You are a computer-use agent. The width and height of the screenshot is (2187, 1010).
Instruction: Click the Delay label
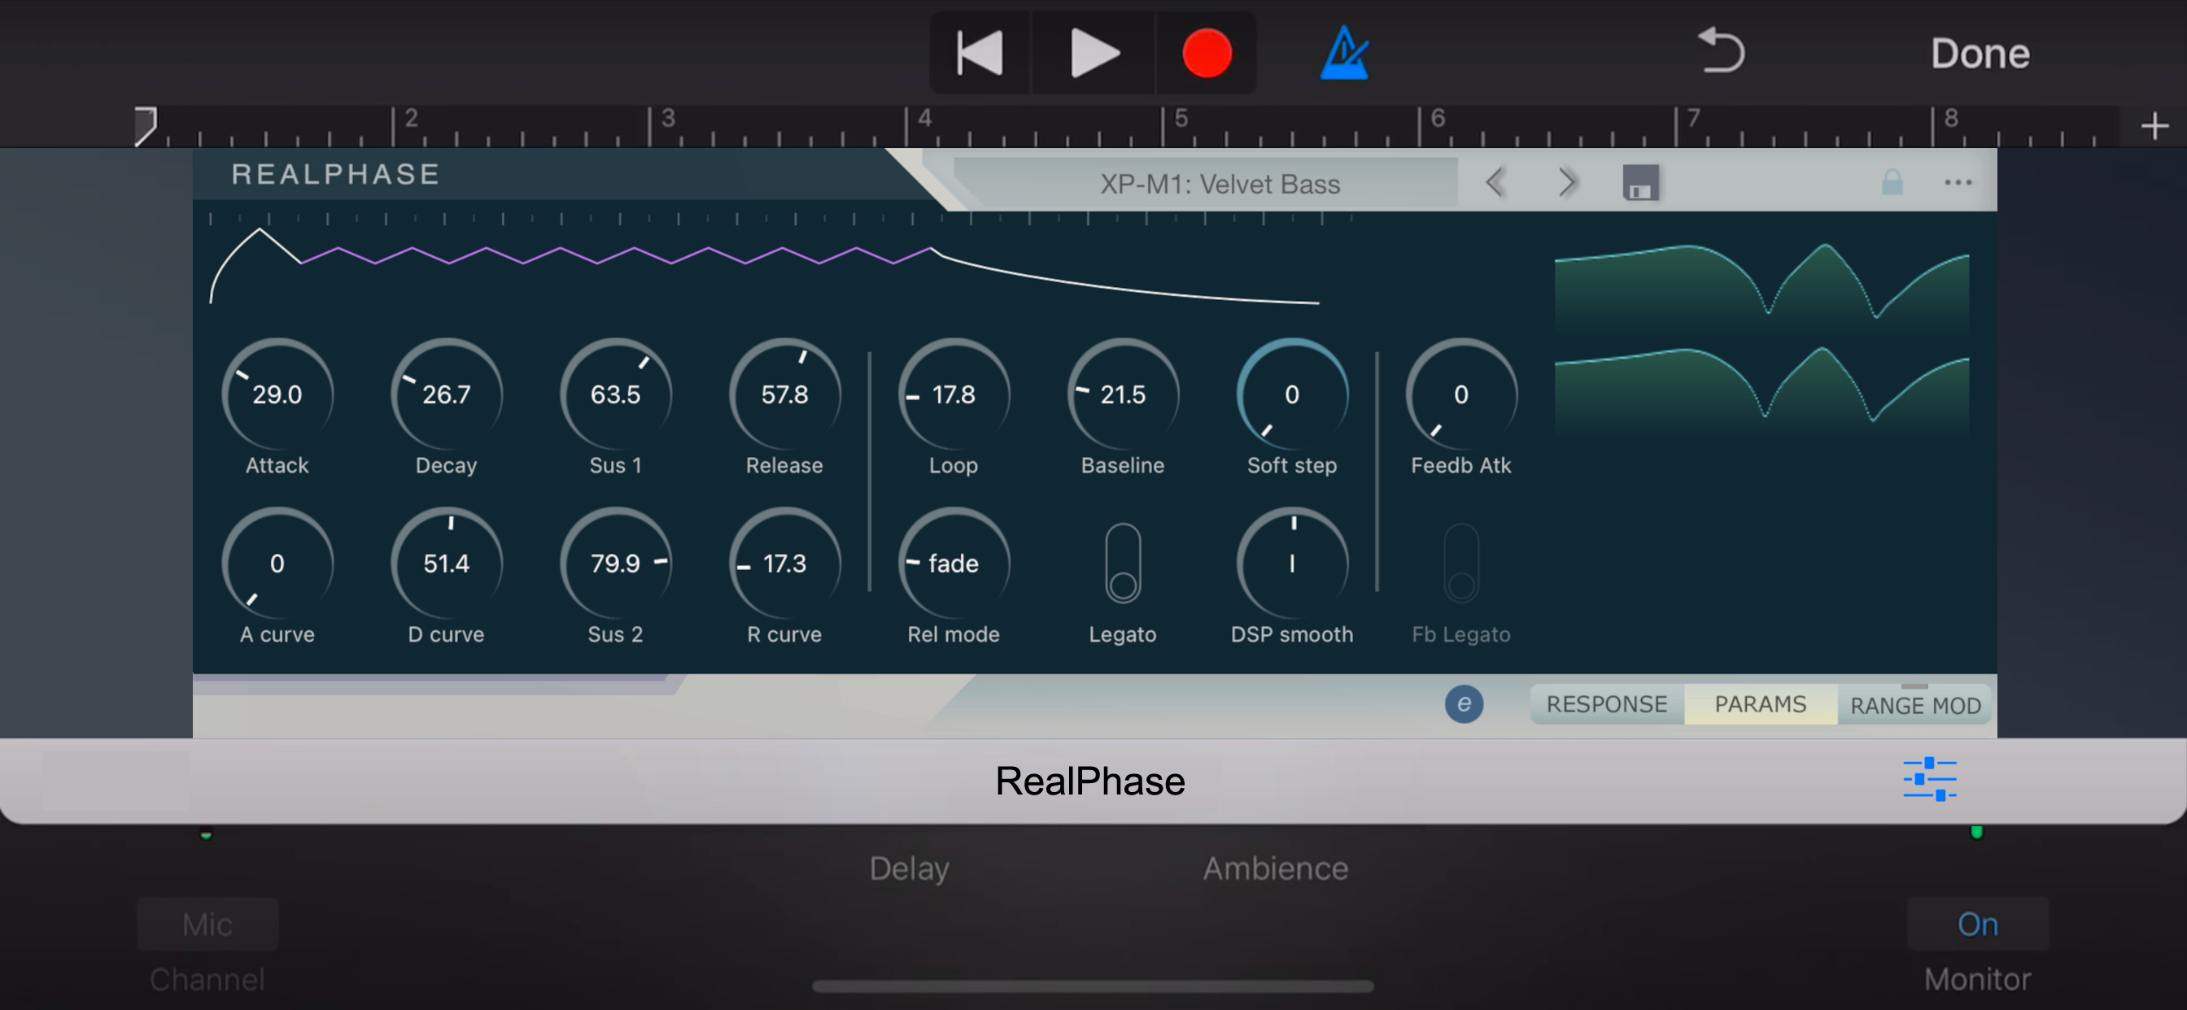tap(909, 869)
